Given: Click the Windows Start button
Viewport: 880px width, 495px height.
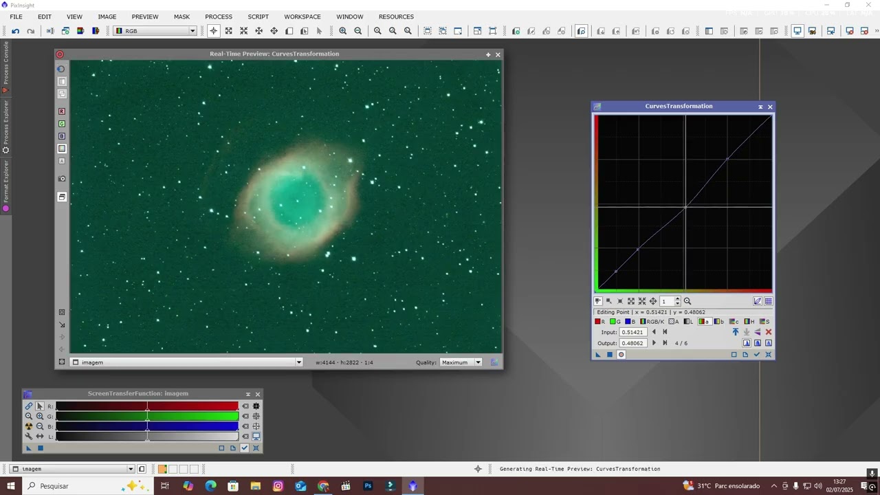Looking at the screenshot, I should 10,486.
